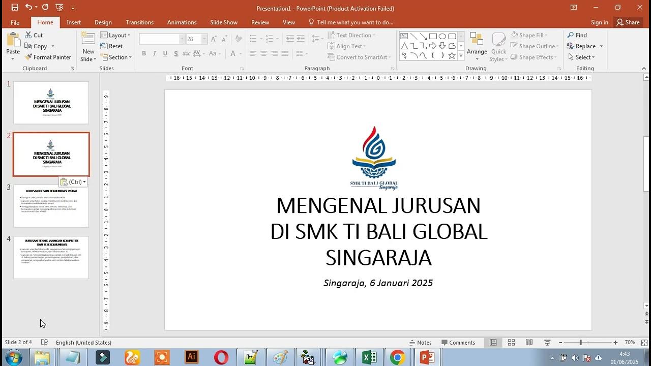Open Align Text dropdown
This screenshot has width=651, height=366.
[346, 46]
